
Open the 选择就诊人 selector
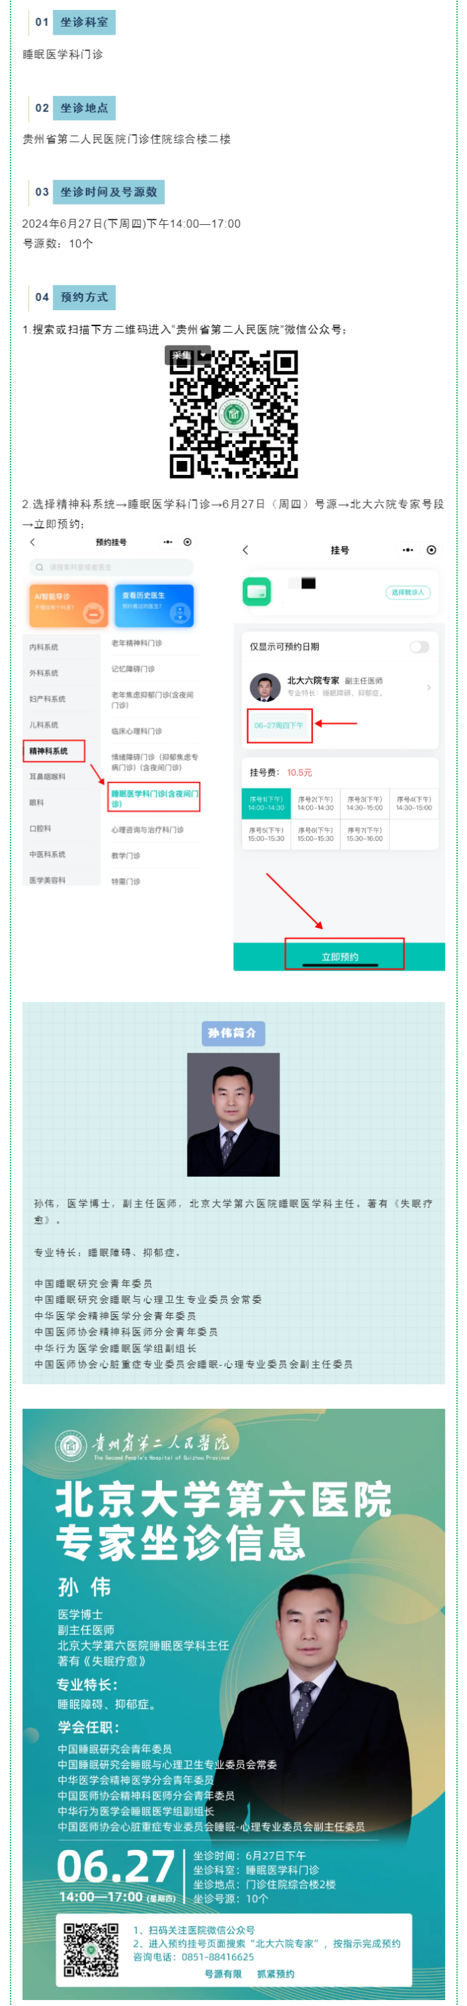point(408,592)
